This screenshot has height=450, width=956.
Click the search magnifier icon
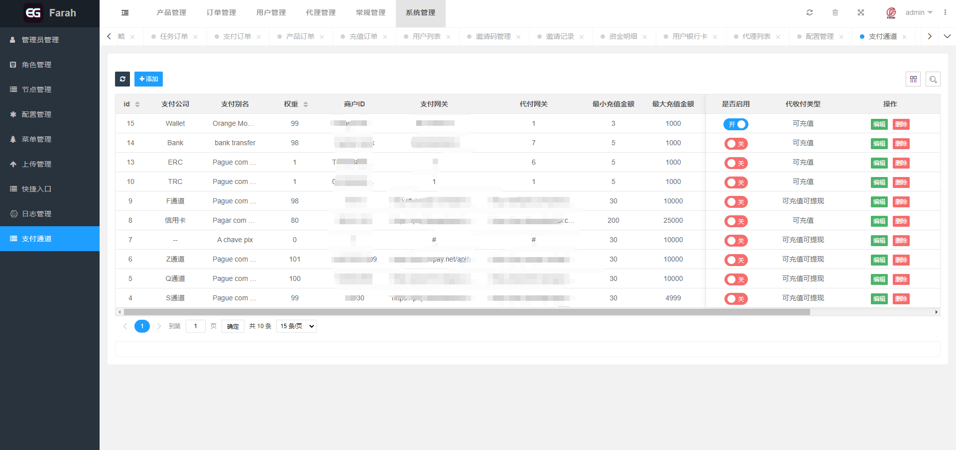[x=933, y=79]
